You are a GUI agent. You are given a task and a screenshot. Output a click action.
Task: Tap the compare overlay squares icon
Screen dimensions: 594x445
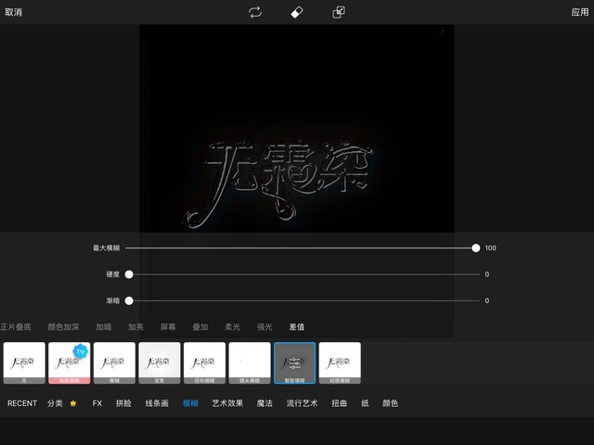pyautogui.click(x=339, y=12)
